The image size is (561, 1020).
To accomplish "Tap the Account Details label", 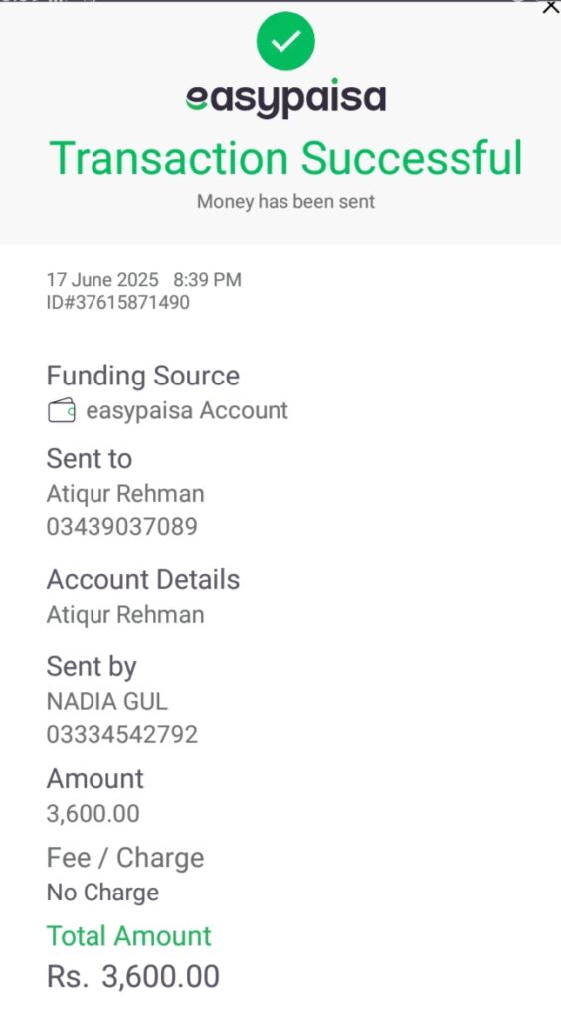I will (143, 580).
